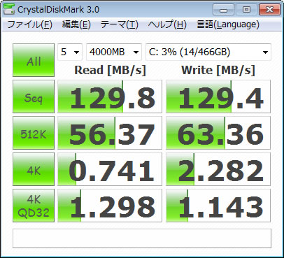Maximize the CrystalDiskMark window
Image resolution: width=284 pixels, height=258 pixels.
(246, 10)
